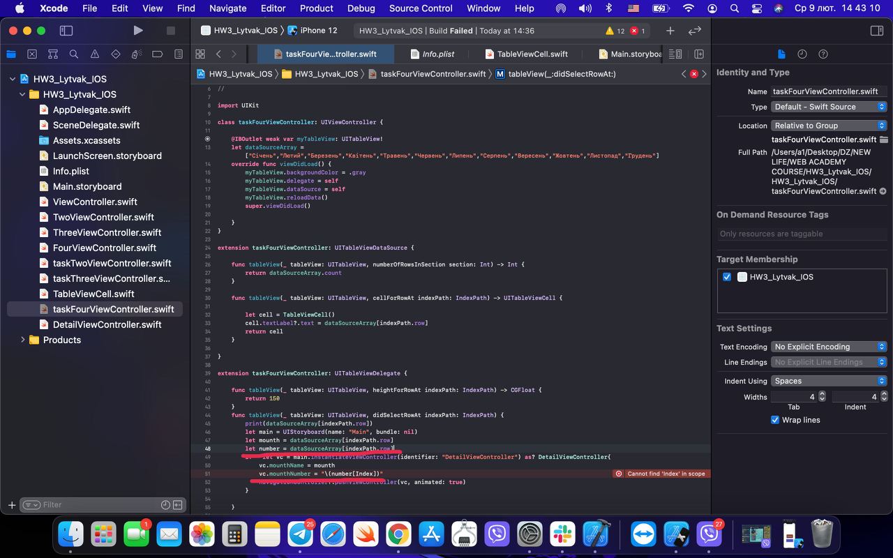Click the IBOutlet connection circle in gutter
This screenshot has height=558, width=893.
[207, 139]
